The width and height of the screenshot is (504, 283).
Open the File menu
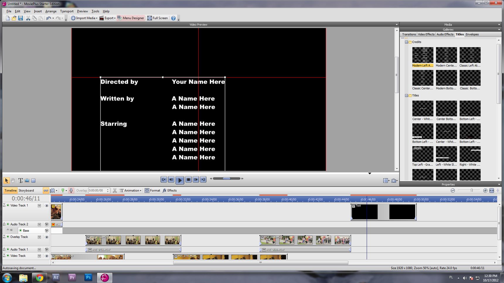coord(9,11)
